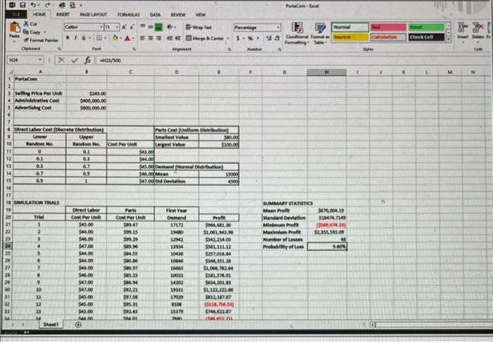This screenshot has height=342, width=493.
Task: Toggle Align Right
Action: tap(158, 38)
